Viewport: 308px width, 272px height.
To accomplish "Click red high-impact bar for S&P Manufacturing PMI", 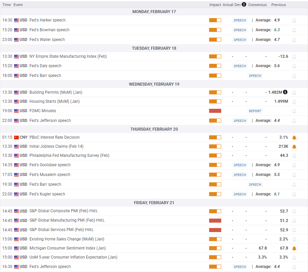I will tap(215, 221).
